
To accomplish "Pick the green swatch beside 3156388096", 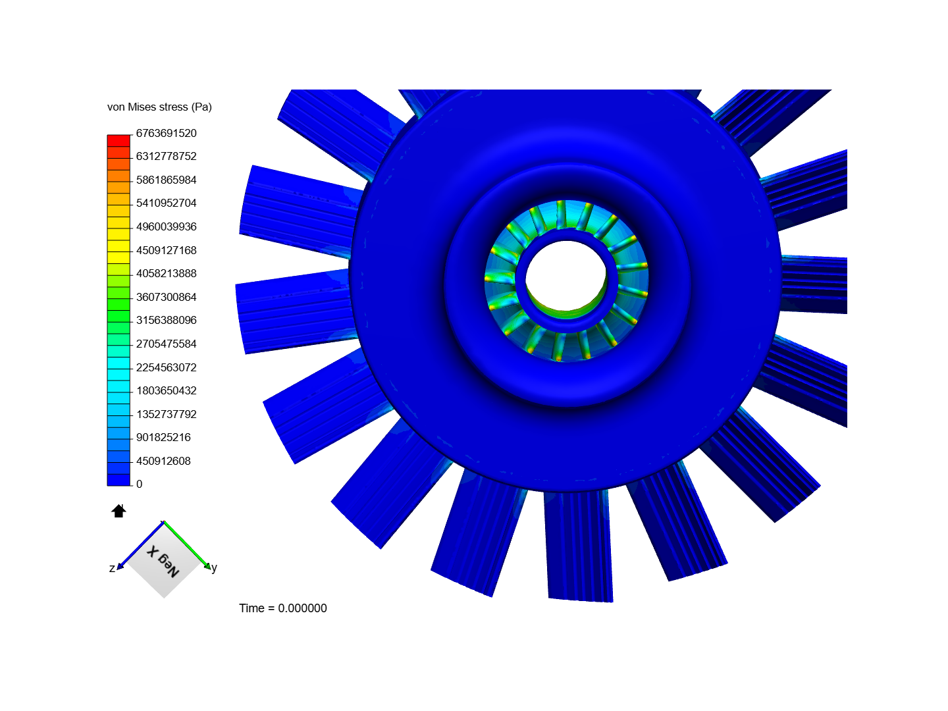I will point(119,316).
